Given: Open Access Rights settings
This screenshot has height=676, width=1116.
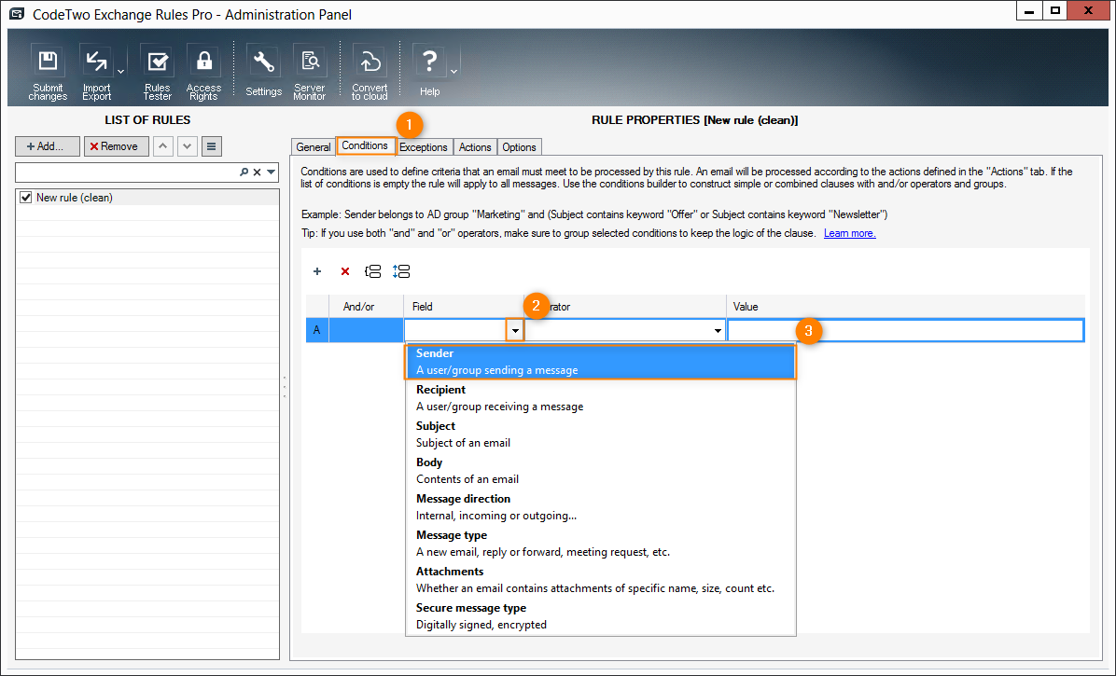Looking at the screenshot, I should click(x=203, y=73).
